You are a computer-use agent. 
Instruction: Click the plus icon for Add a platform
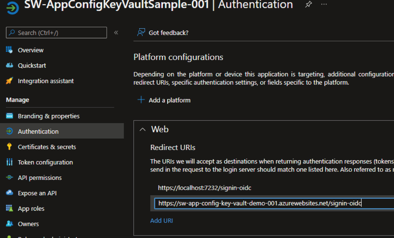coord(141,100)
